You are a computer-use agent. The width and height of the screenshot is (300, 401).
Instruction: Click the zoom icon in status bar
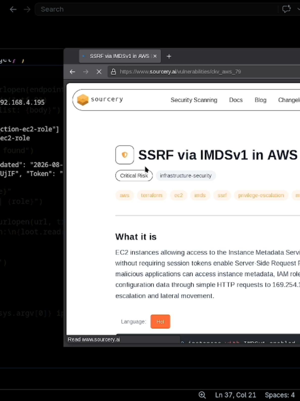coord(202,395)
